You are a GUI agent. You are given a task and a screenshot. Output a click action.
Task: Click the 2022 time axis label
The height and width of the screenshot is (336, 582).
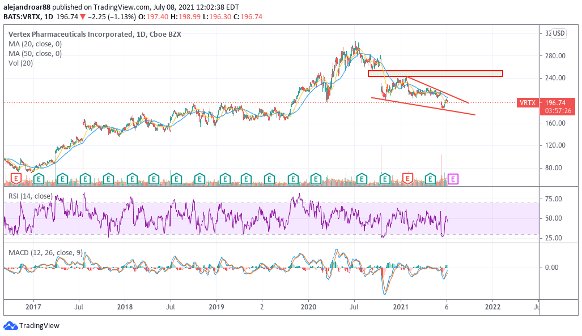pyautogui.click(x=492, y=307)
